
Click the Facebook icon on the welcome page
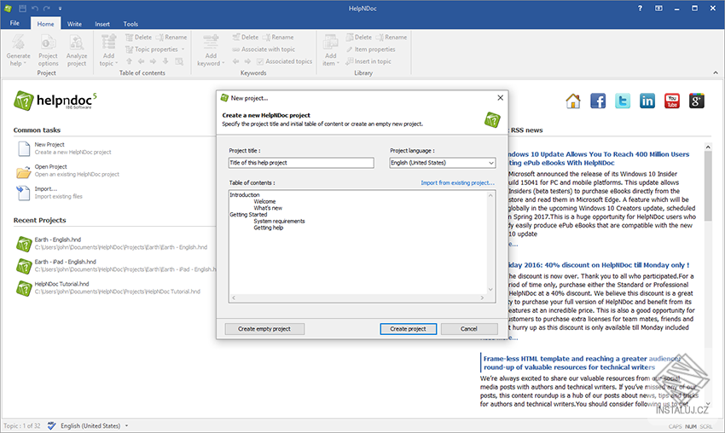click(x=598, y=101)
